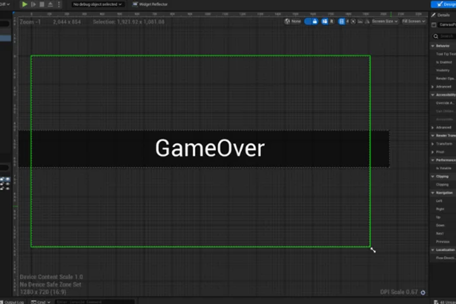
Task: Collapse the Performance section
Action: 433,160
